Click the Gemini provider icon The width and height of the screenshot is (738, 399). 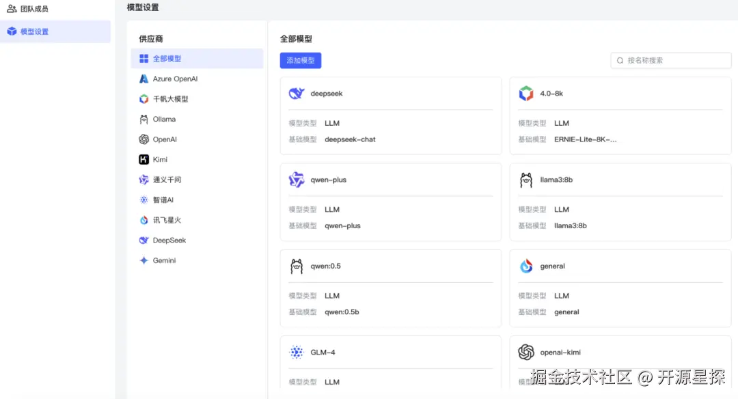click(x=144, y=260)
